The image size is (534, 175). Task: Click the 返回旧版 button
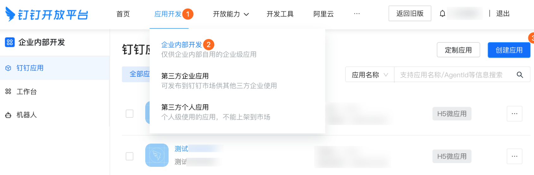click(x=410, y=14)
